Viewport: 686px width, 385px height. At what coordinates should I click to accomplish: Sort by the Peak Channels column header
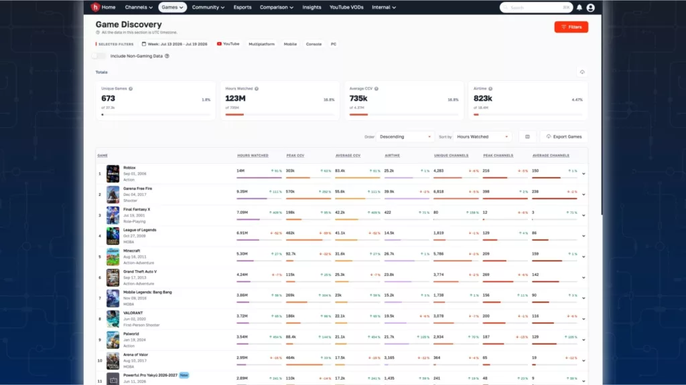click(498, 155)
